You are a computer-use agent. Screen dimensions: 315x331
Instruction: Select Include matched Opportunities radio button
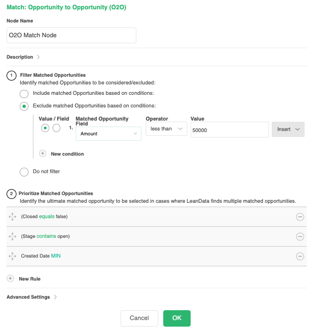24,94
